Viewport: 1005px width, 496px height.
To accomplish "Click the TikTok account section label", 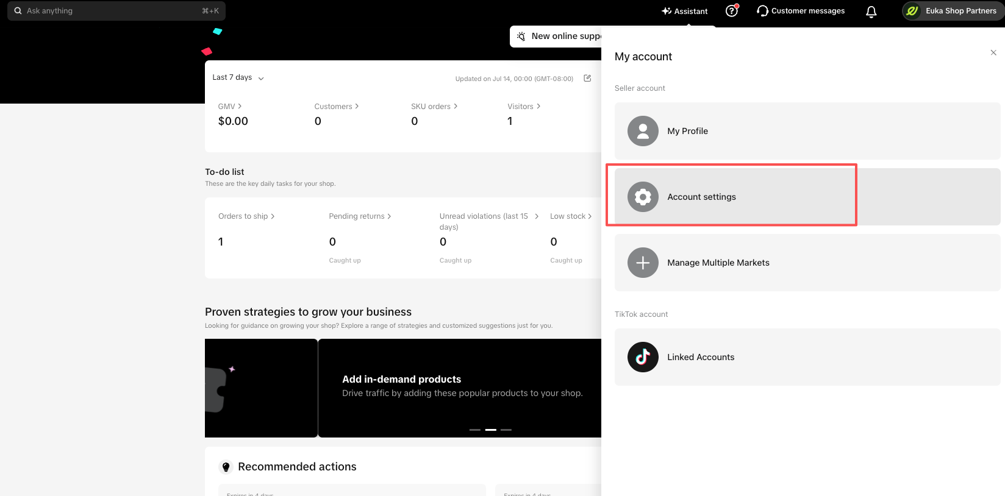I will tap(641, 314).
